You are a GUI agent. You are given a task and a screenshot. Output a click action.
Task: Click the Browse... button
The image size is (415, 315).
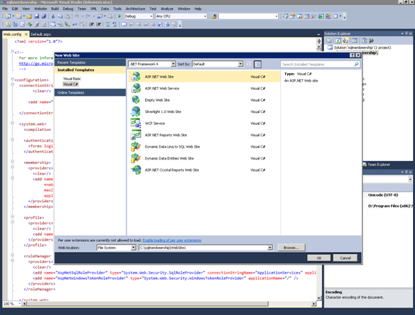tap(291, 248)
